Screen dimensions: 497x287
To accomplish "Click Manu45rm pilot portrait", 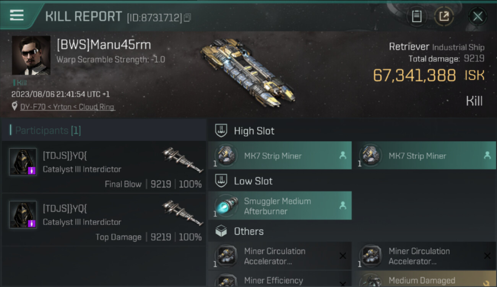I will 31,55.
